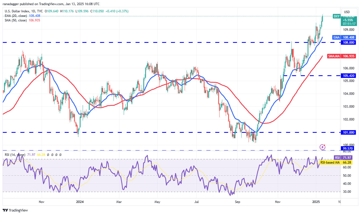361x215 pixels.
Task: Click the 71.97 RSI value tag
Action: pyautogui.click(x=347, y=157)
